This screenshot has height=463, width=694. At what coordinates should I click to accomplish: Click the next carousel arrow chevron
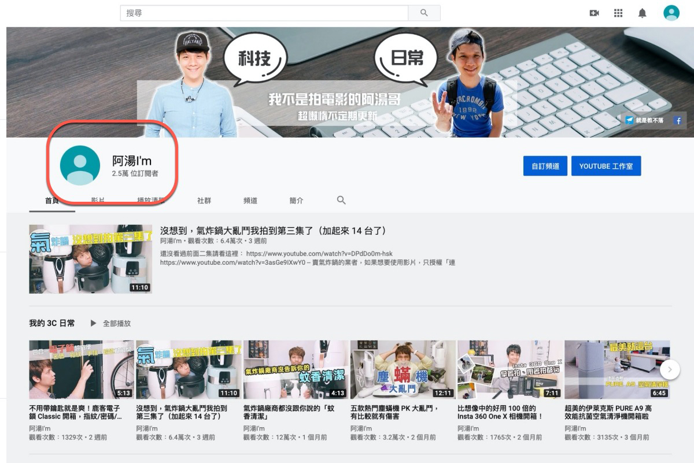click(x=670, y=369)
